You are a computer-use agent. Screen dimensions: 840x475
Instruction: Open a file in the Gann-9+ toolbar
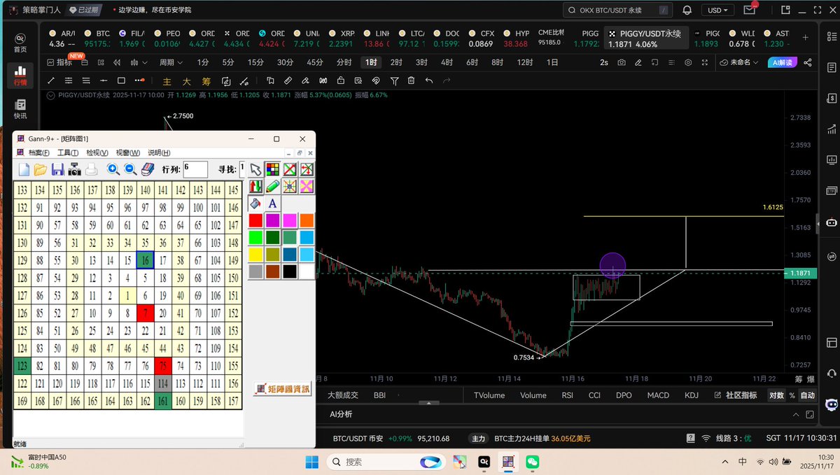click(40, 169)
